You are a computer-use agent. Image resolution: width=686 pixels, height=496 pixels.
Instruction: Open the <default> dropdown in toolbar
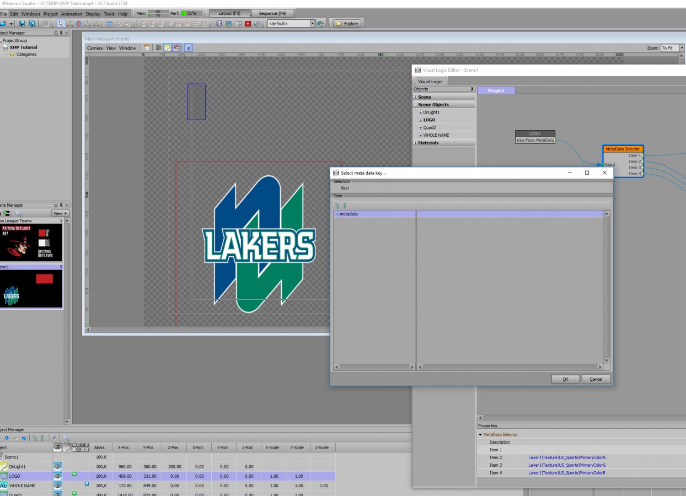click(312, 24)
